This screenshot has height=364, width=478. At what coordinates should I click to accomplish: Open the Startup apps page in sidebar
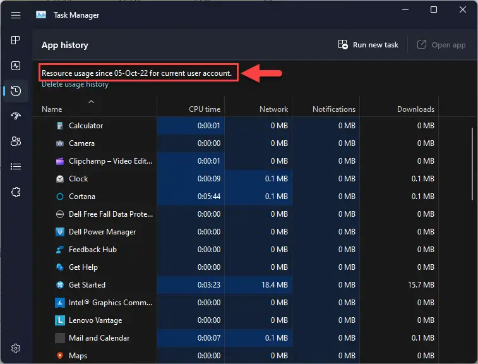16,116
